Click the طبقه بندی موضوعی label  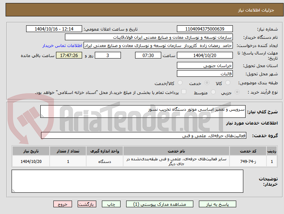point(259,83)
